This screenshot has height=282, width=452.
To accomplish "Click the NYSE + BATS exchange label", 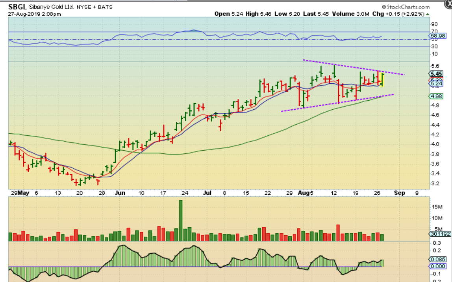I will [94, 7].
